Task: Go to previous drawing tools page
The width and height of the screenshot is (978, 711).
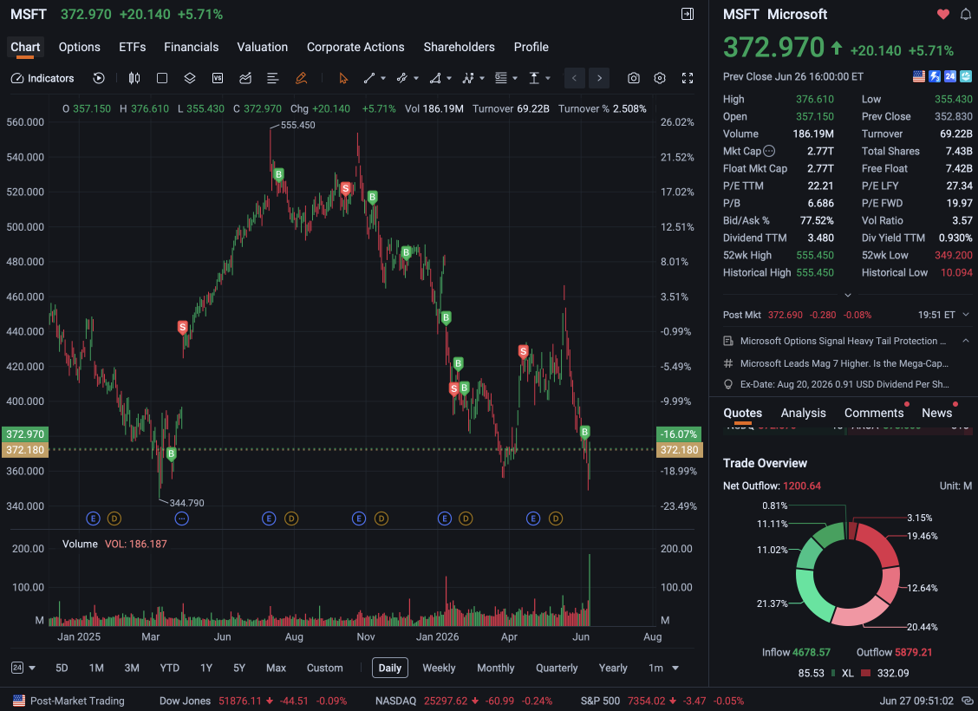Action: 575,78
